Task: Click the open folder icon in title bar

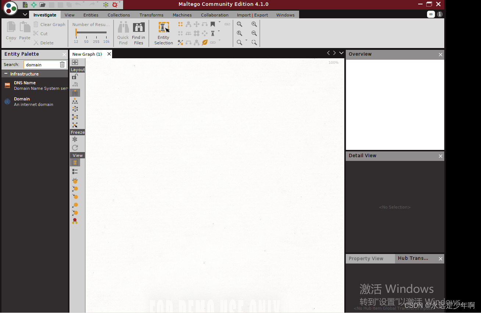Action: [43, 5]
